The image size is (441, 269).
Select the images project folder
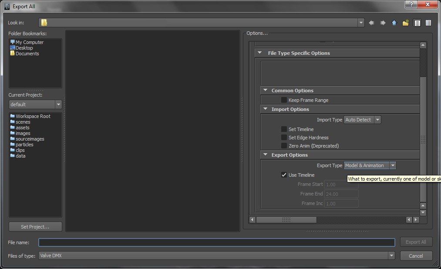(x=20, y=133)
